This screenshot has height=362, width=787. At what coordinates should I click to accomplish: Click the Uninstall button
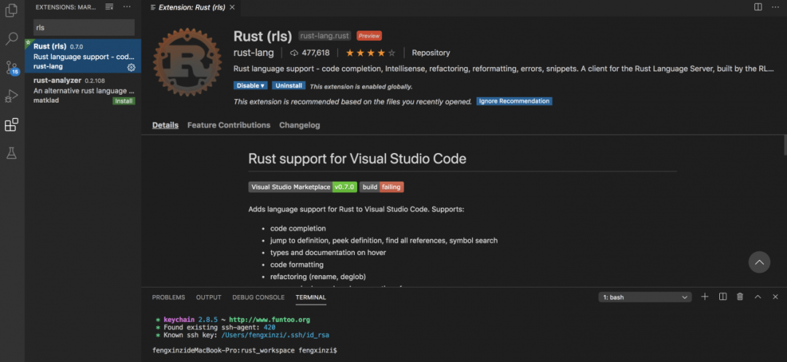pos(289,86)
